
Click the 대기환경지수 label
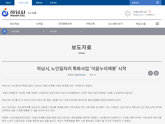tap(150, 15)
